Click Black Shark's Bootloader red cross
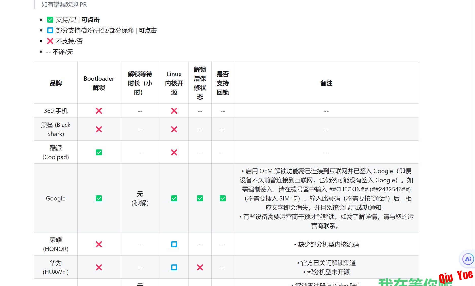The image size is (475, 286). point(99,129)
